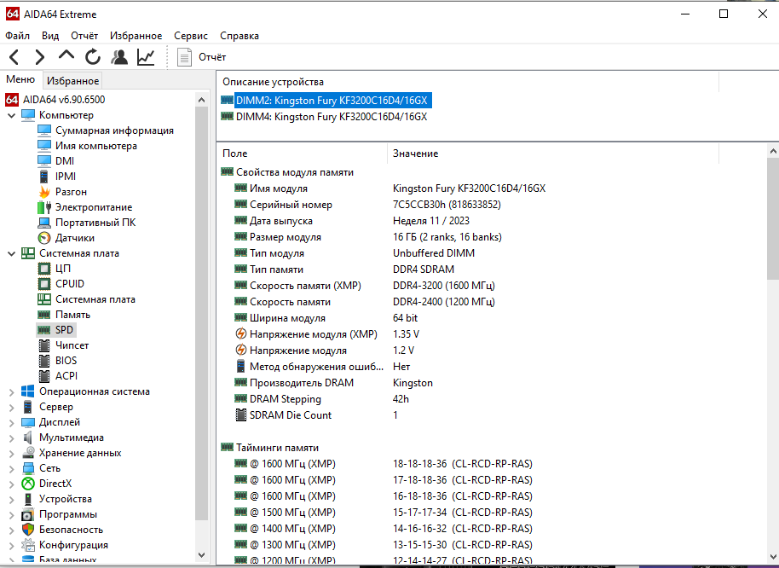
Task: Go forward with the right arrow toolbar button
Action: [x=40, y=57]
